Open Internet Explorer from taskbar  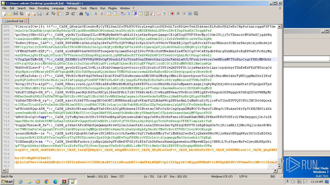tap(20, 182)
